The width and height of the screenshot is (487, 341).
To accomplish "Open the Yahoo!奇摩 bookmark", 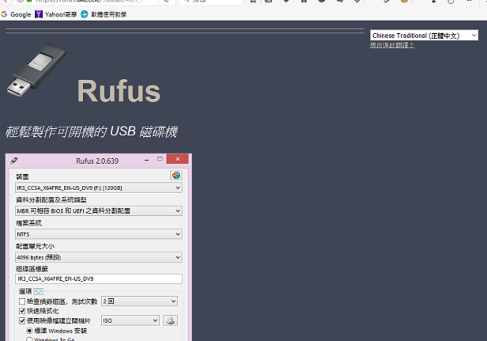I will [56, 14].
